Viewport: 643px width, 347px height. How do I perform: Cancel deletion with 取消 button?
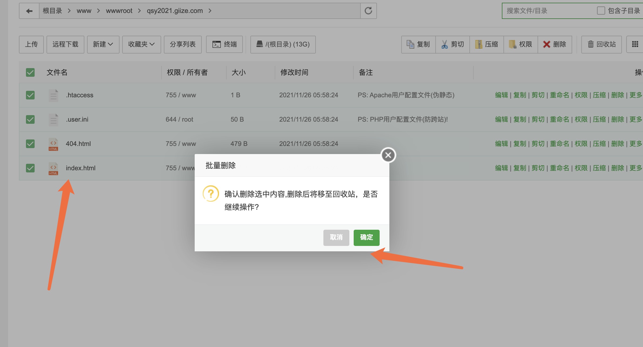tap(336, 238)
